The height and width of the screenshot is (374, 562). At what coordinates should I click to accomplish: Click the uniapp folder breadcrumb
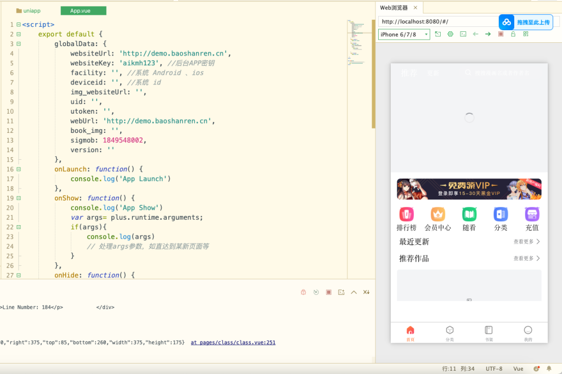pos(29,11)
